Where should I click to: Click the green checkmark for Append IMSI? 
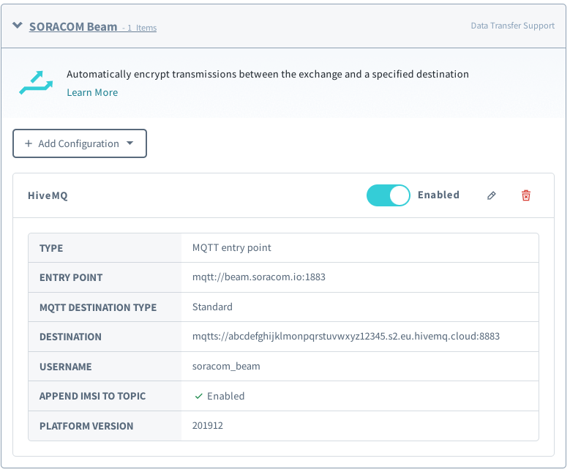[198, 396]
